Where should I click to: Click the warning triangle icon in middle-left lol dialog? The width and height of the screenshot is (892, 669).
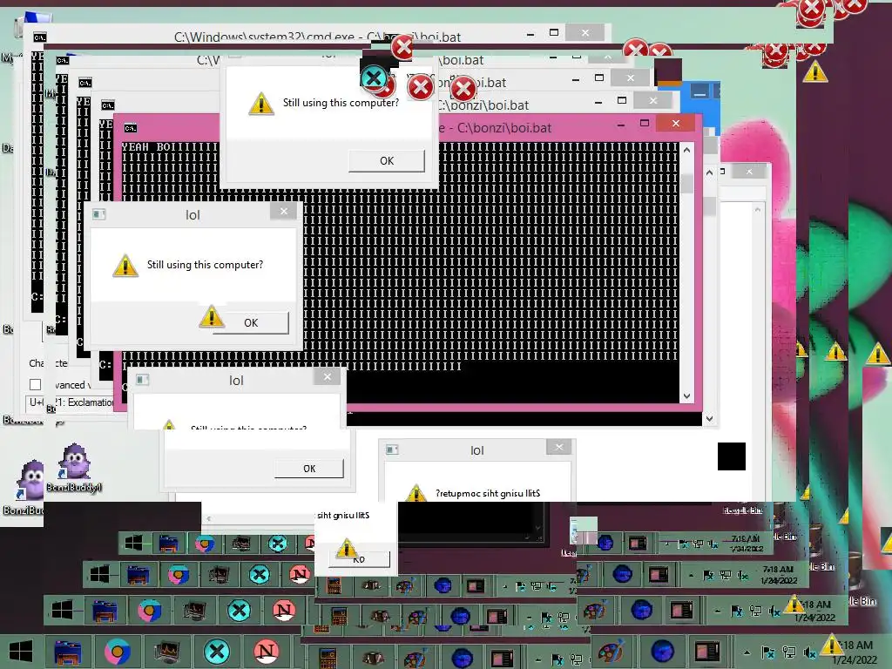coord(125,266)
